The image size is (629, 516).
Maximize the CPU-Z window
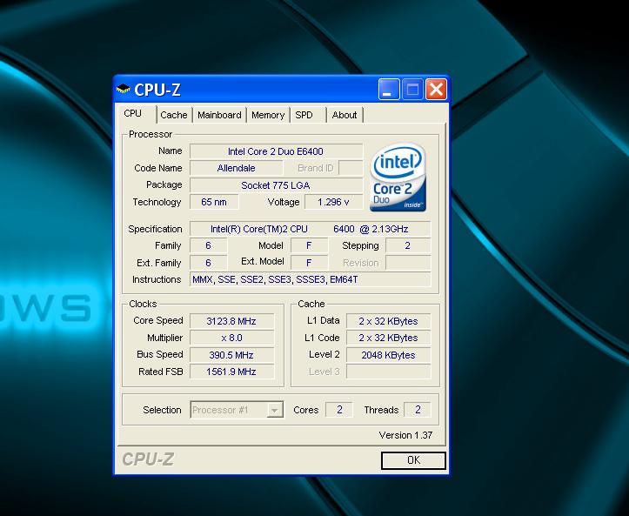412,89
